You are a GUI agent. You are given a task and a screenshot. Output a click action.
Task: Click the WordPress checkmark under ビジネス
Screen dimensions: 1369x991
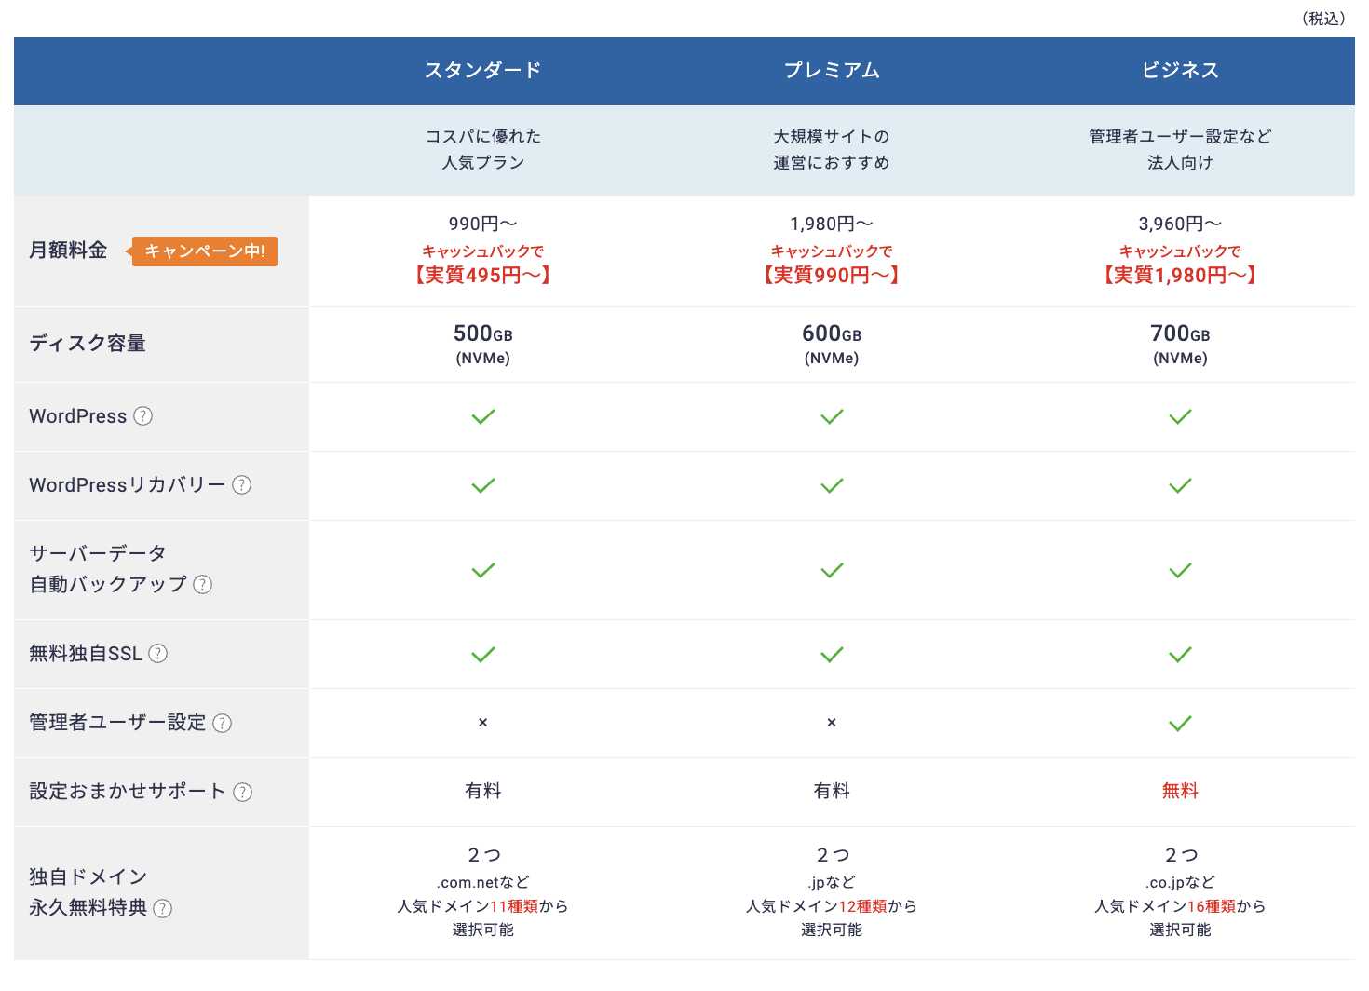(x=1180, y=416)
